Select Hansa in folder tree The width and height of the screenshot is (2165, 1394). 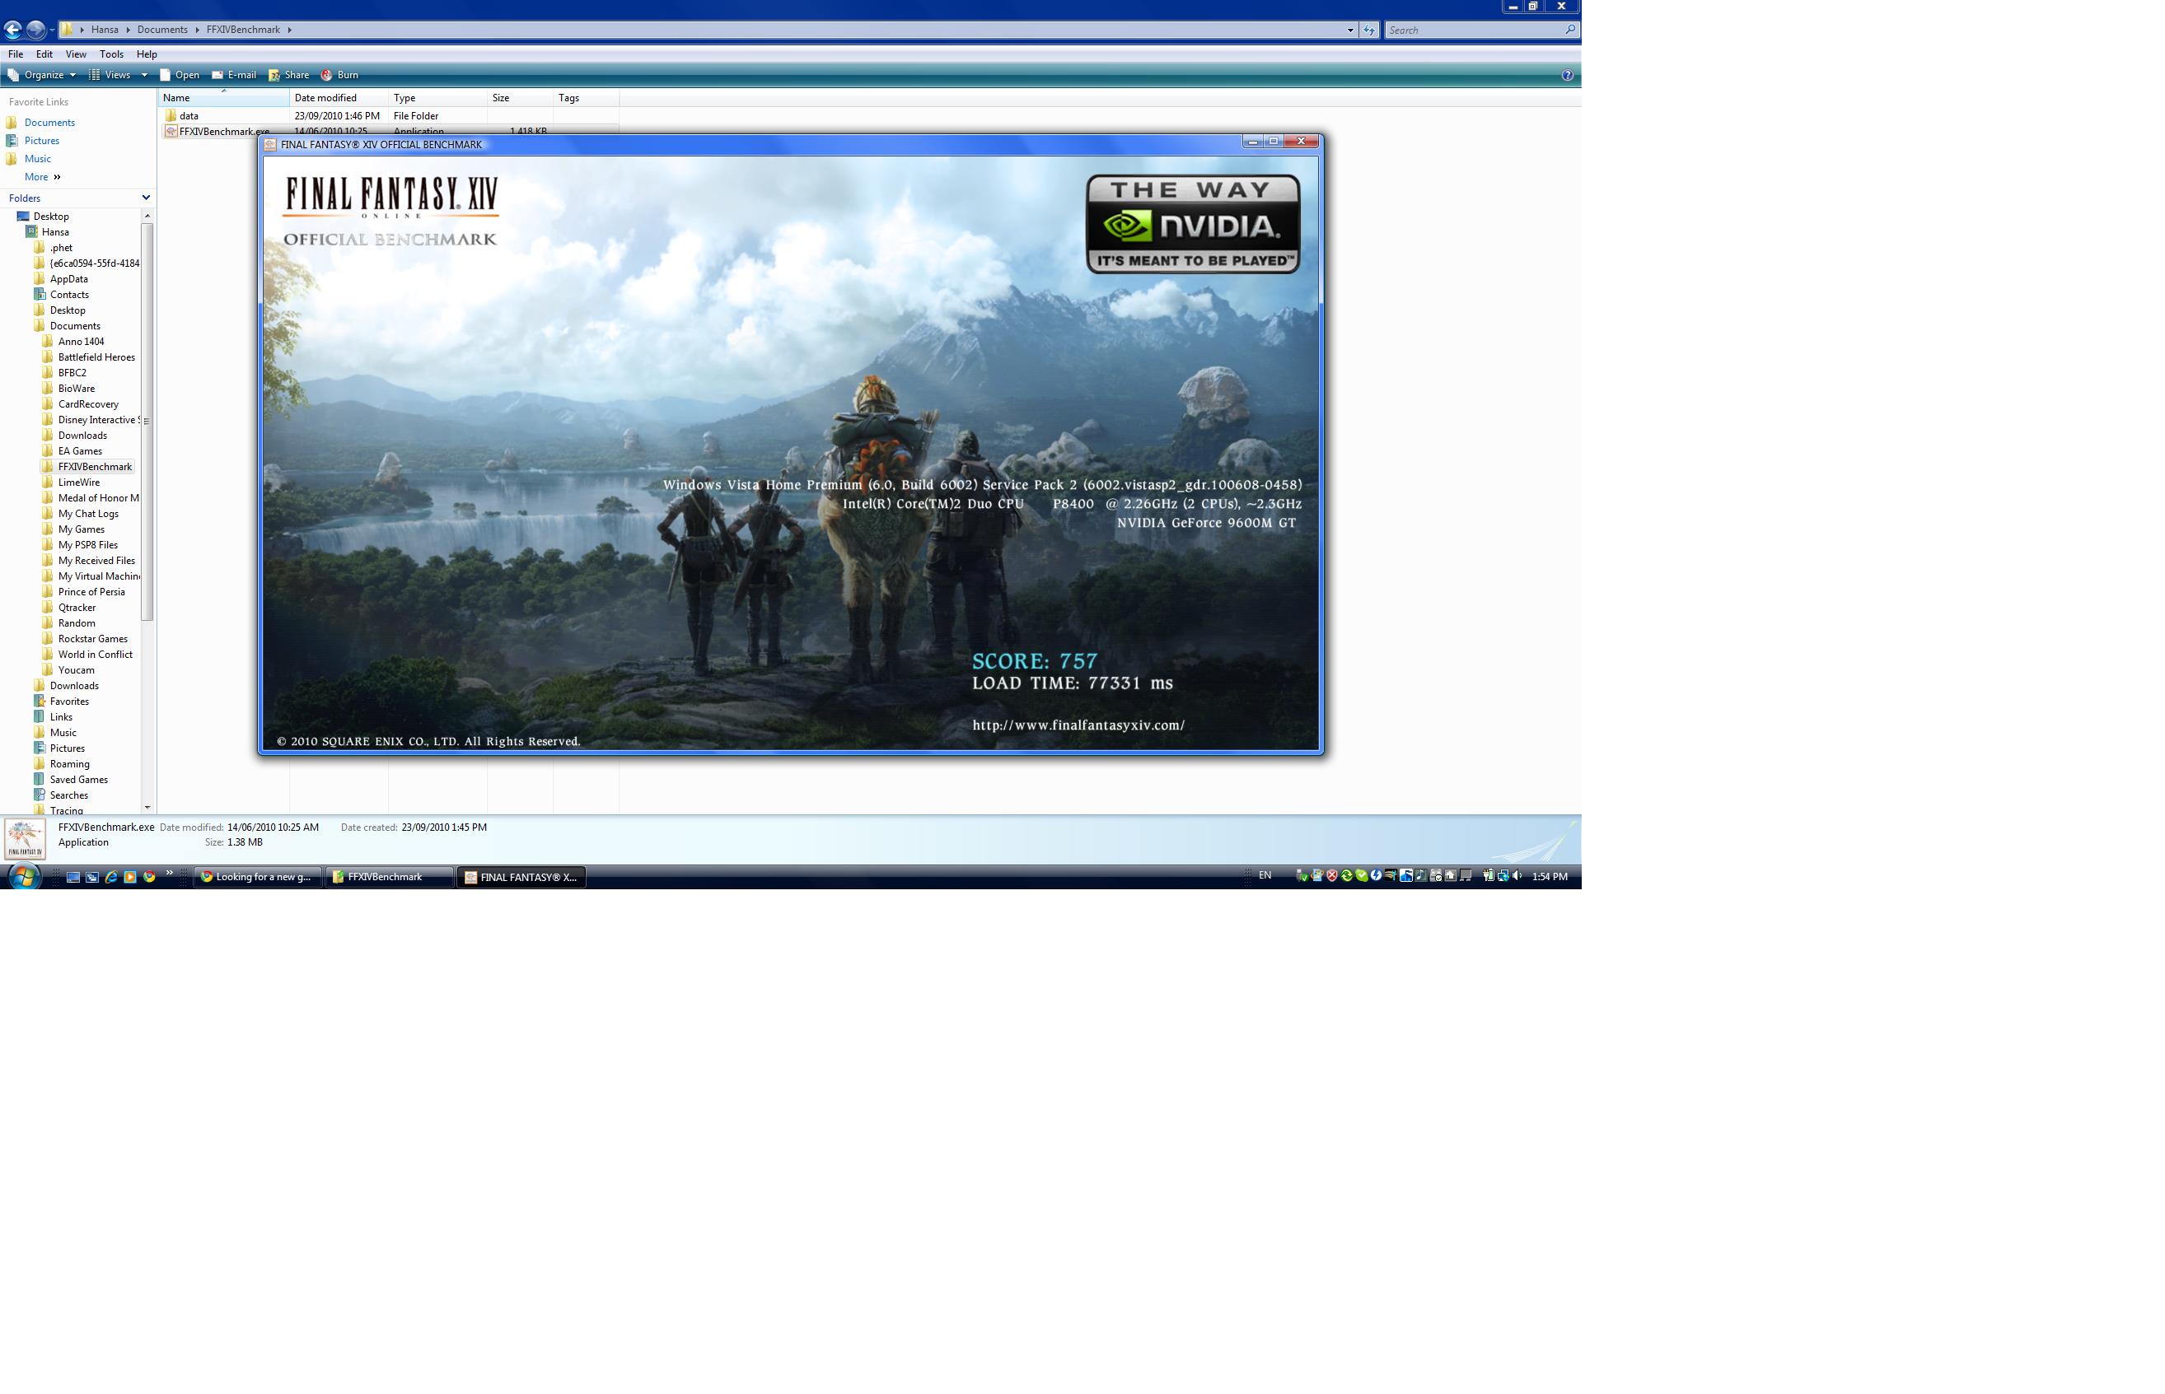(x=54, y=231)
